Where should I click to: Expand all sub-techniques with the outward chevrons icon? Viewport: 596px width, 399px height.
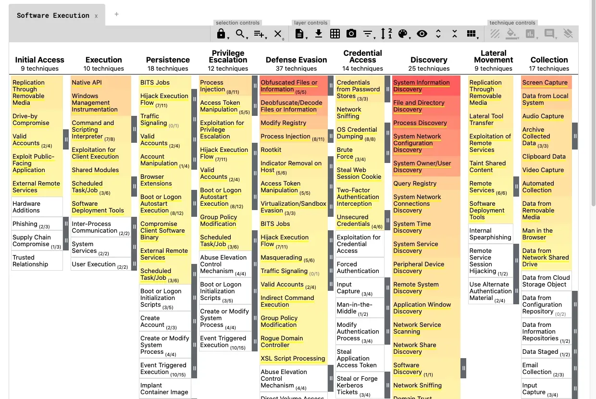point(438,34)
